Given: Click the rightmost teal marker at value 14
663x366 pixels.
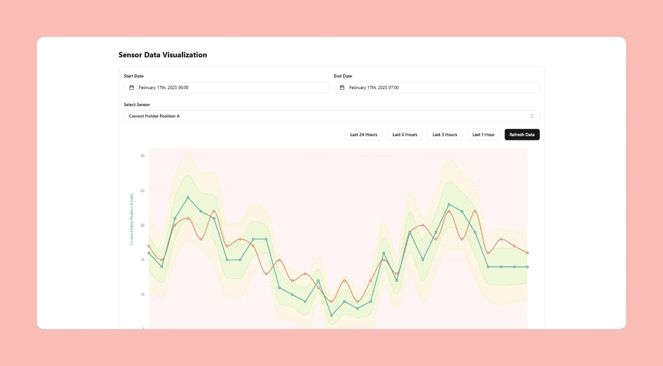Looking at the screenshot, I should pyautogui.click(x=526, y=267).
